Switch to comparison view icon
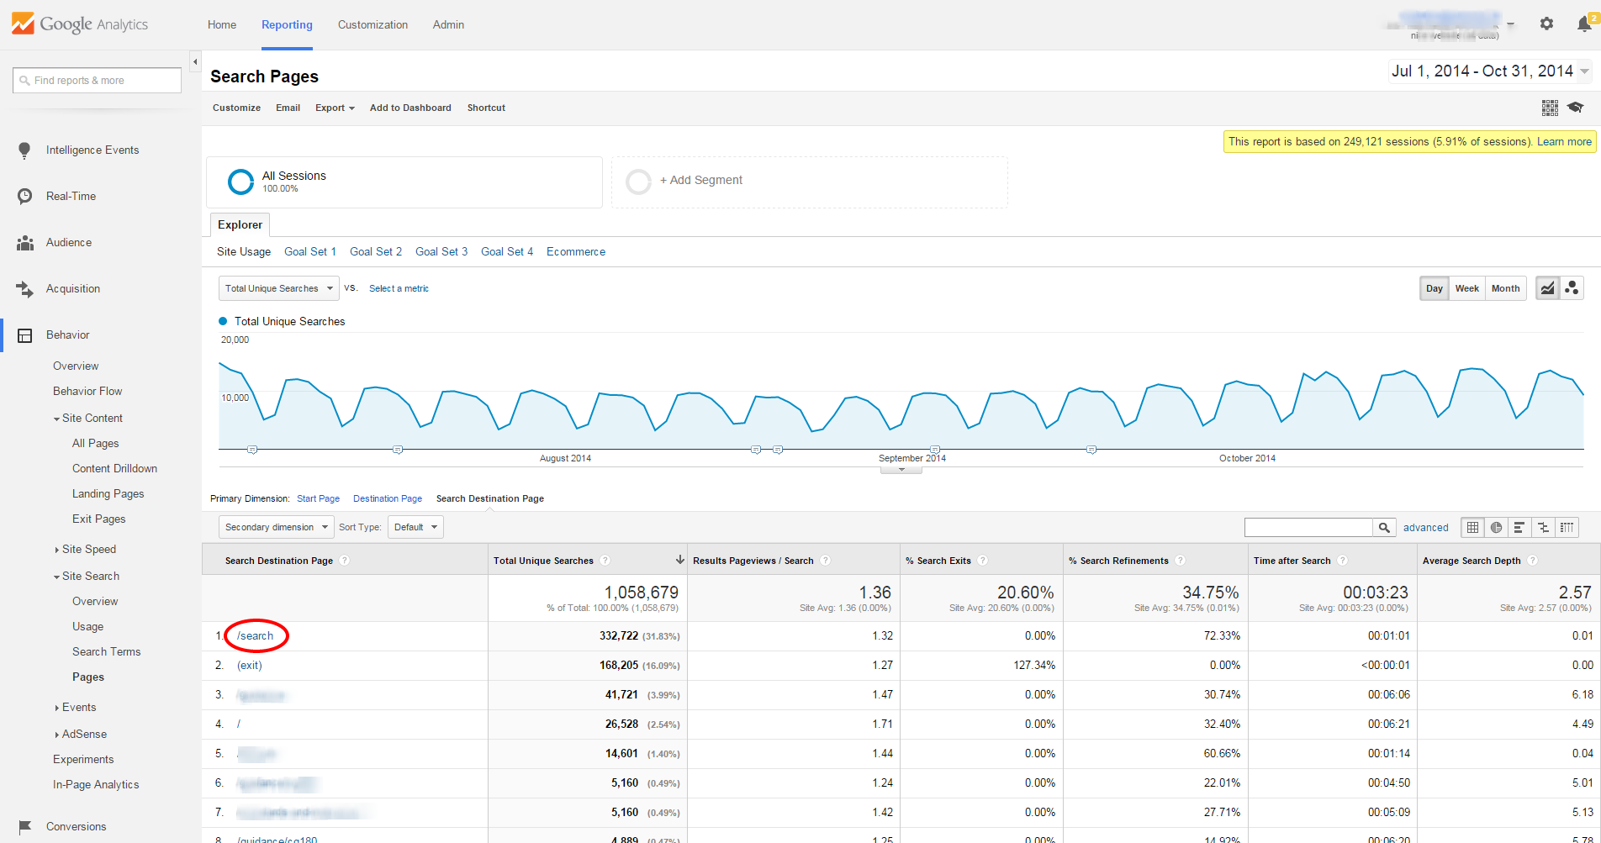The image size is (1601, 843). tap(1543, 528)
